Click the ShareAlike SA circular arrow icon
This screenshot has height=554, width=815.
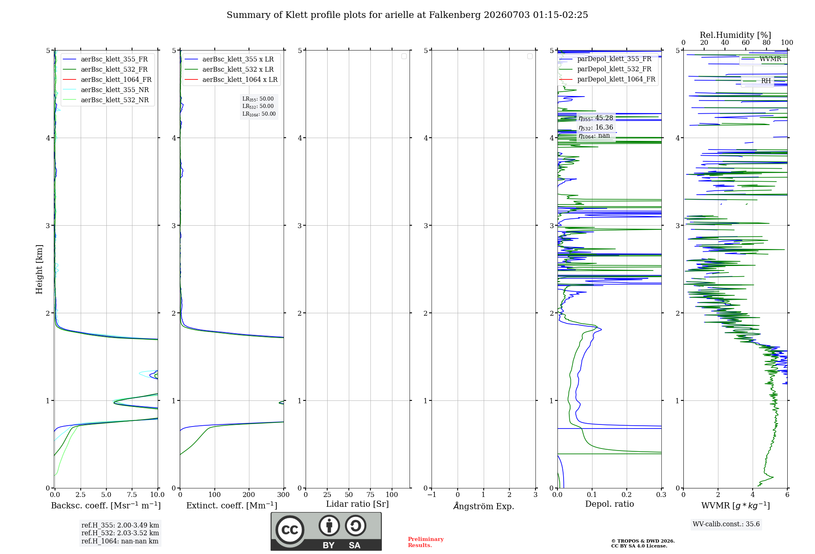pyautogui.click(x=355, y=525)
